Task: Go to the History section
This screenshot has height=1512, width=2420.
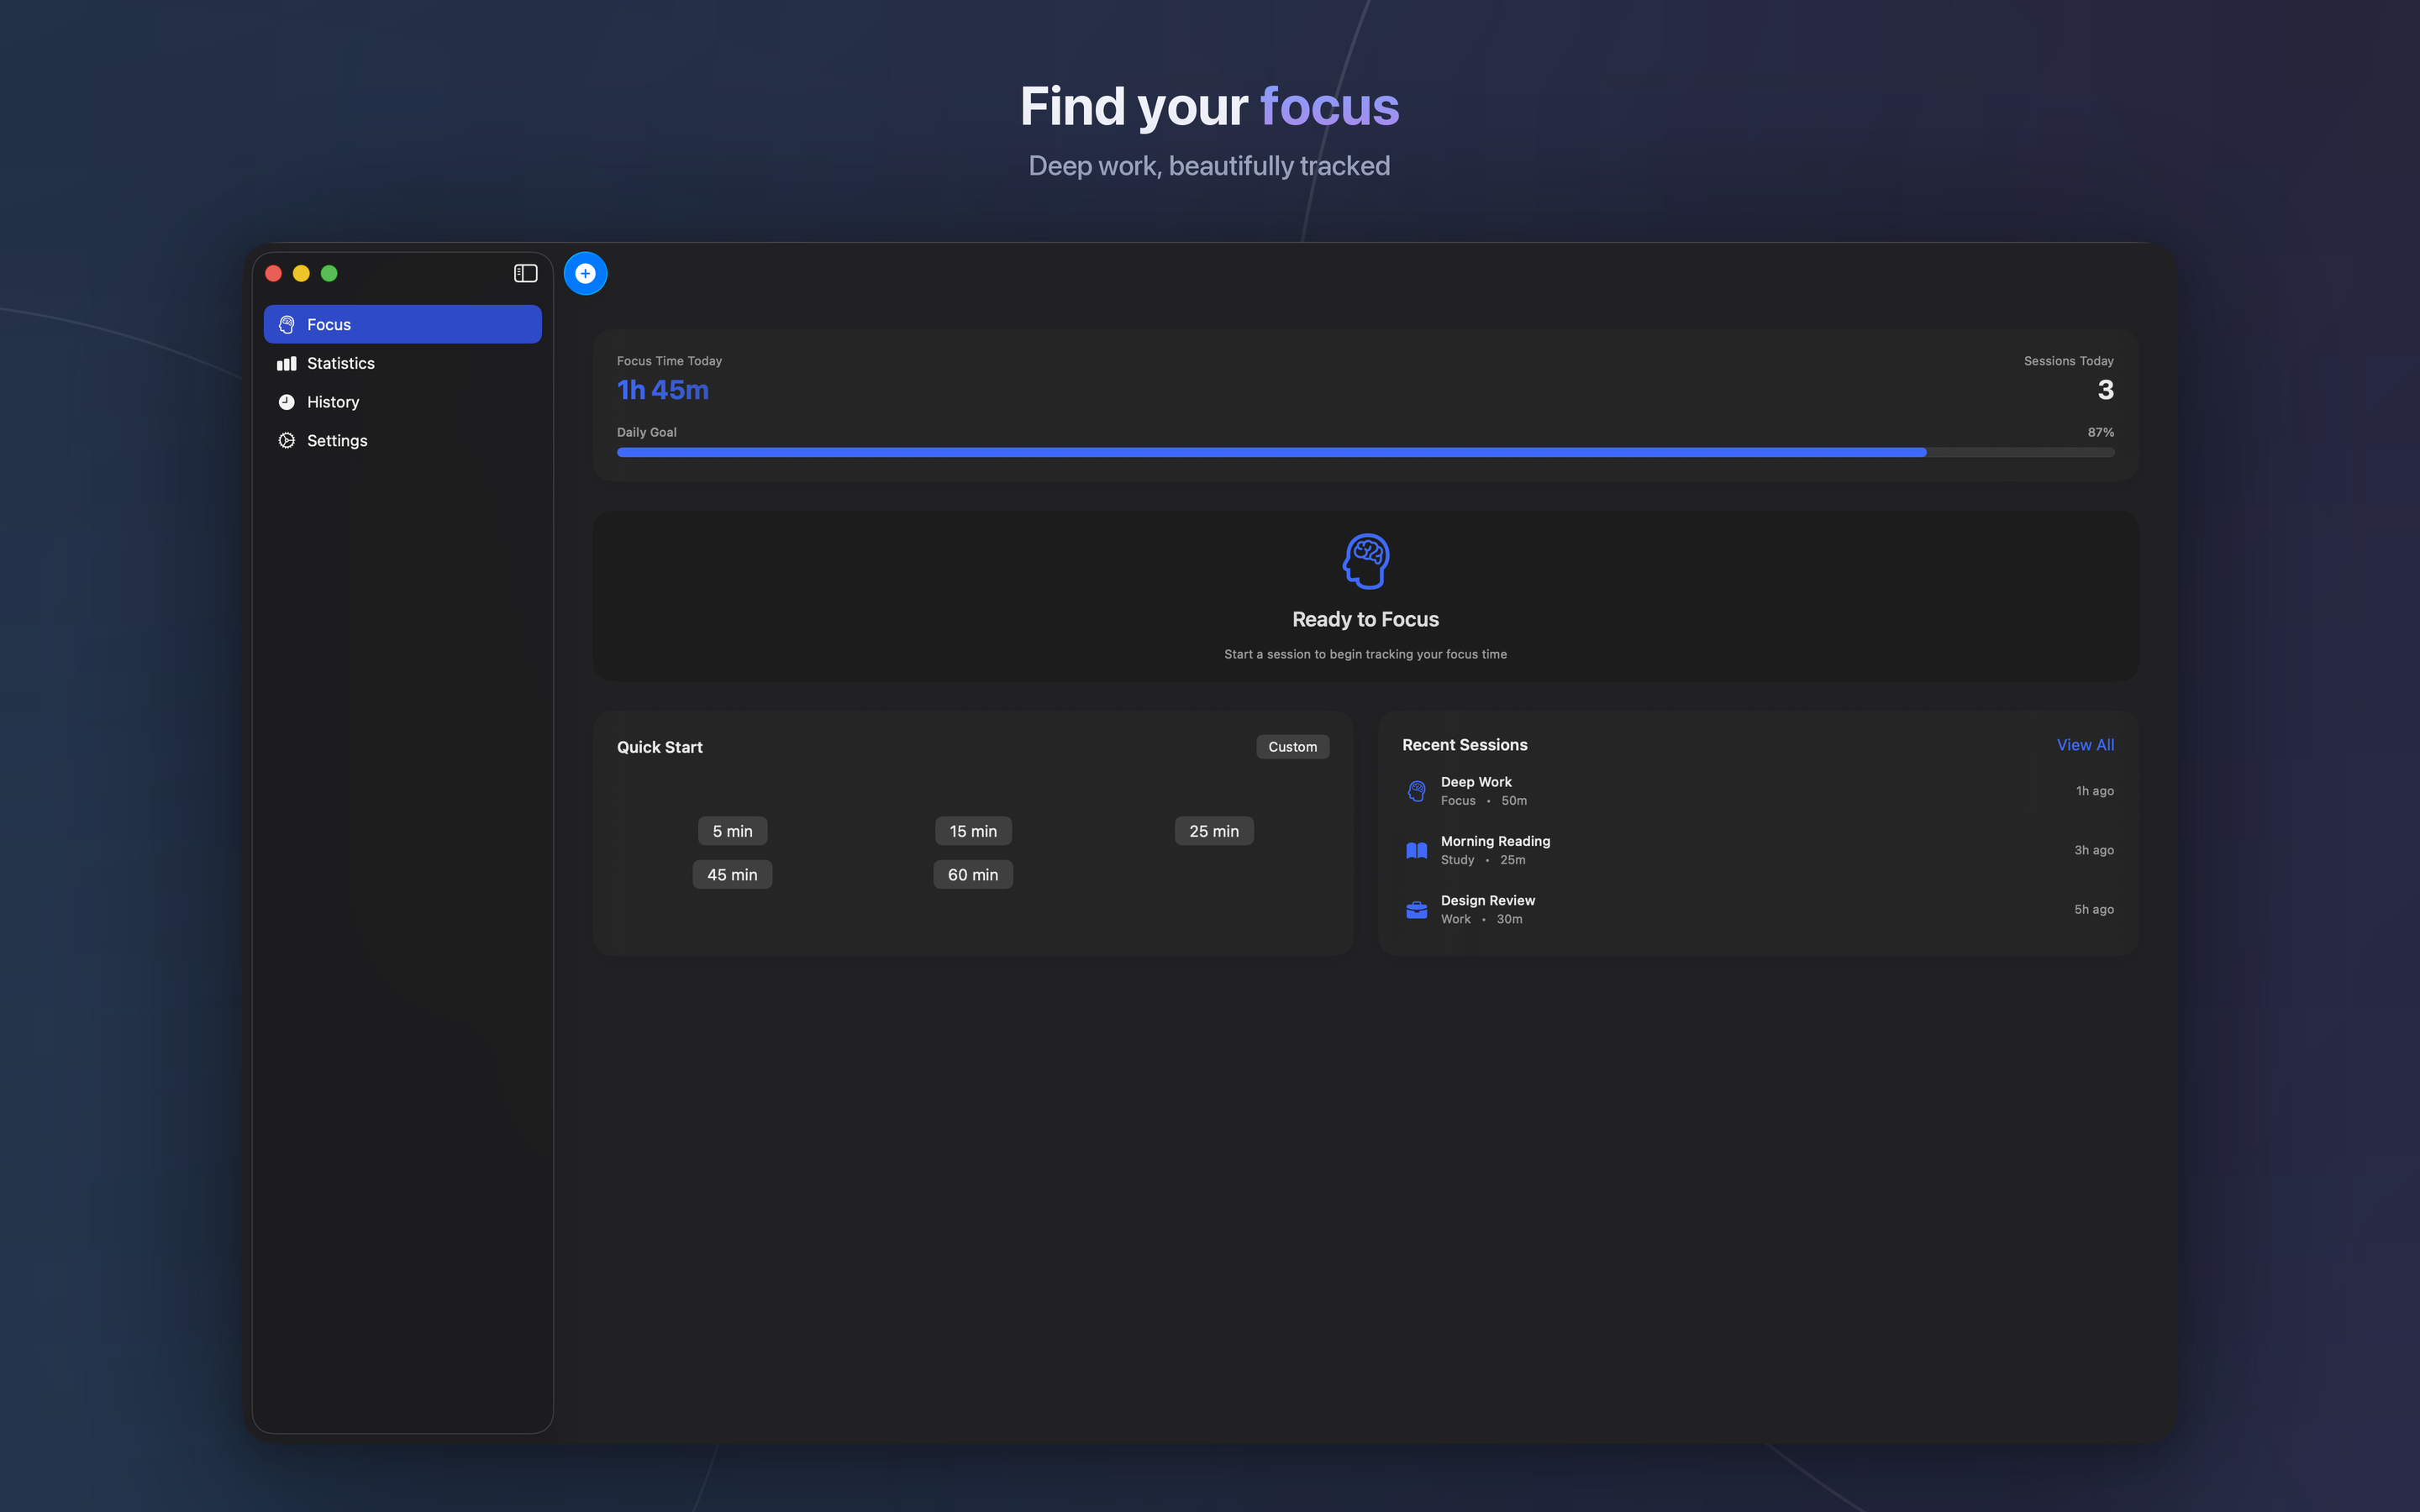Action: pyautogui.click(x=403, y=402)
